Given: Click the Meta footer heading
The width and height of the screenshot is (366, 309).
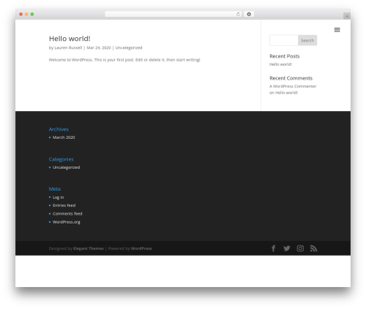Looking at the screenshot, I should pyautogui.click(x=55, y=189).
